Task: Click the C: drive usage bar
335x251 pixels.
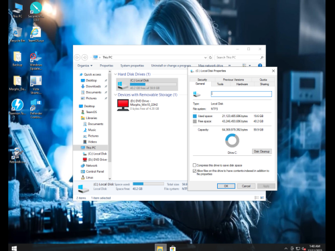Action: coord(153,84)
